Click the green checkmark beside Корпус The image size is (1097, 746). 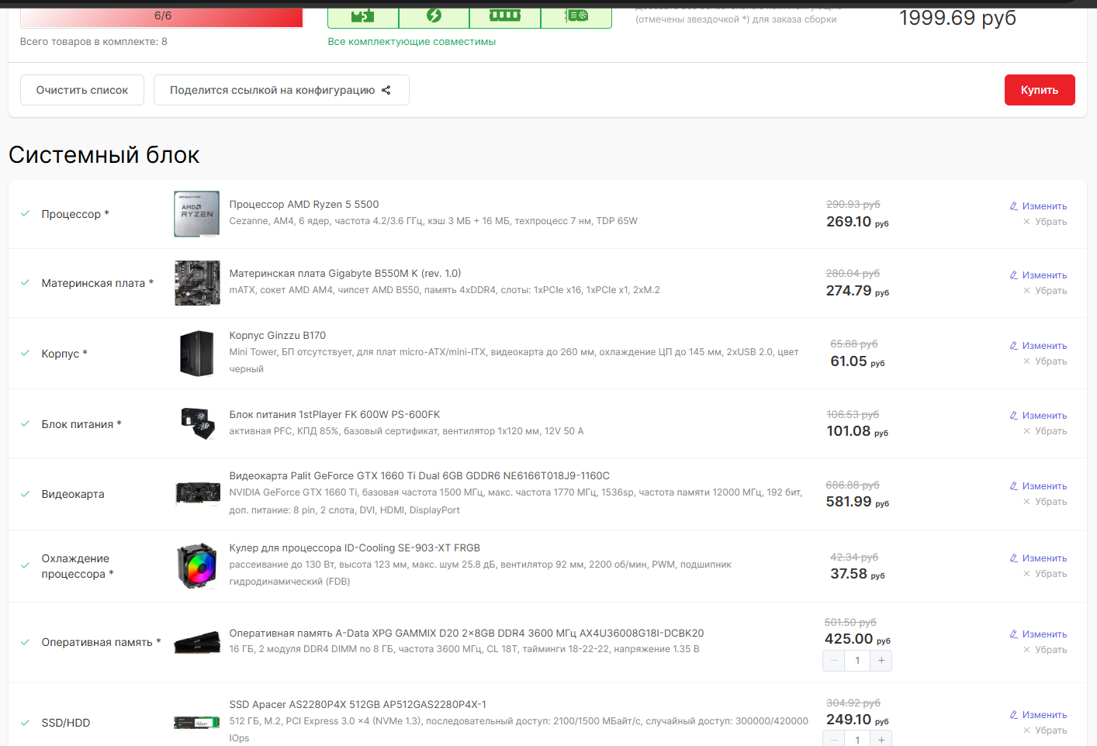pos(26,353)
